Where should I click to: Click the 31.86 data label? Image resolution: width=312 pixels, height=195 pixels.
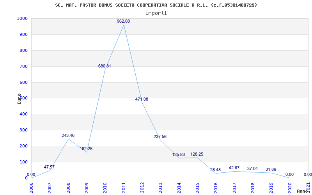click(x=271, y=169)
